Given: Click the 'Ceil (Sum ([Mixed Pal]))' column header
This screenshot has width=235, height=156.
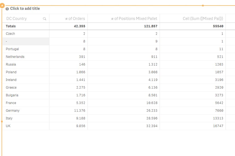Looking at the screenshot, I should [x=203, y=19].
